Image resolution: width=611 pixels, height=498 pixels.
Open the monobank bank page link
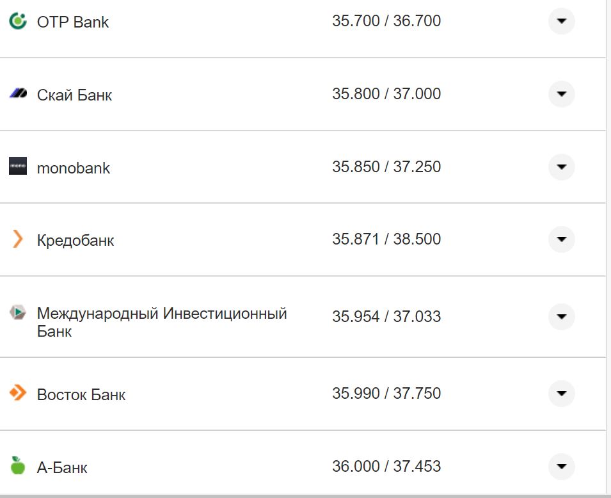(74, 168)
